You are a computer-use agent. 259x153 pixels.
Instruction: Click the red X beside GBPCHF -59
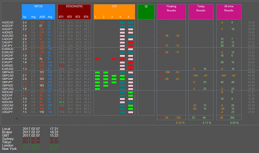(160, 79)
